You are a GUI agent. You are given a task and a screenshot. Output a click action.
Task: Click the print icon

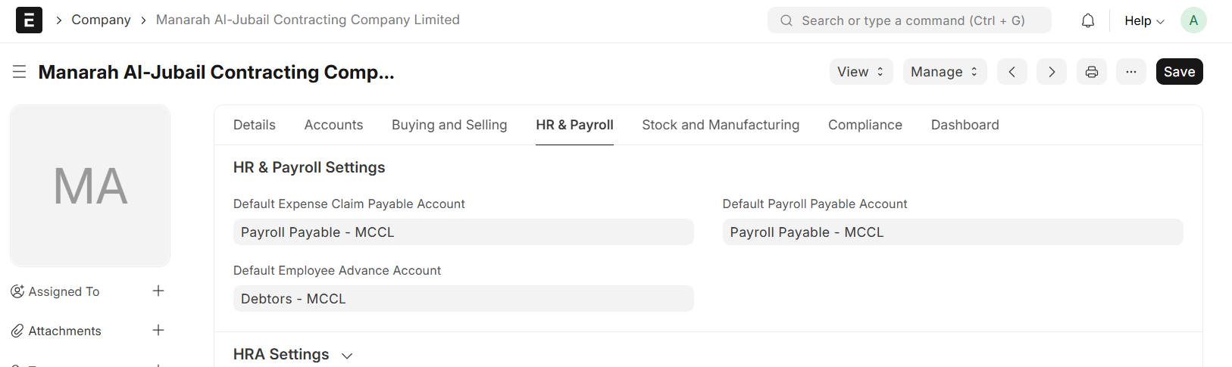click(1091, 72)
